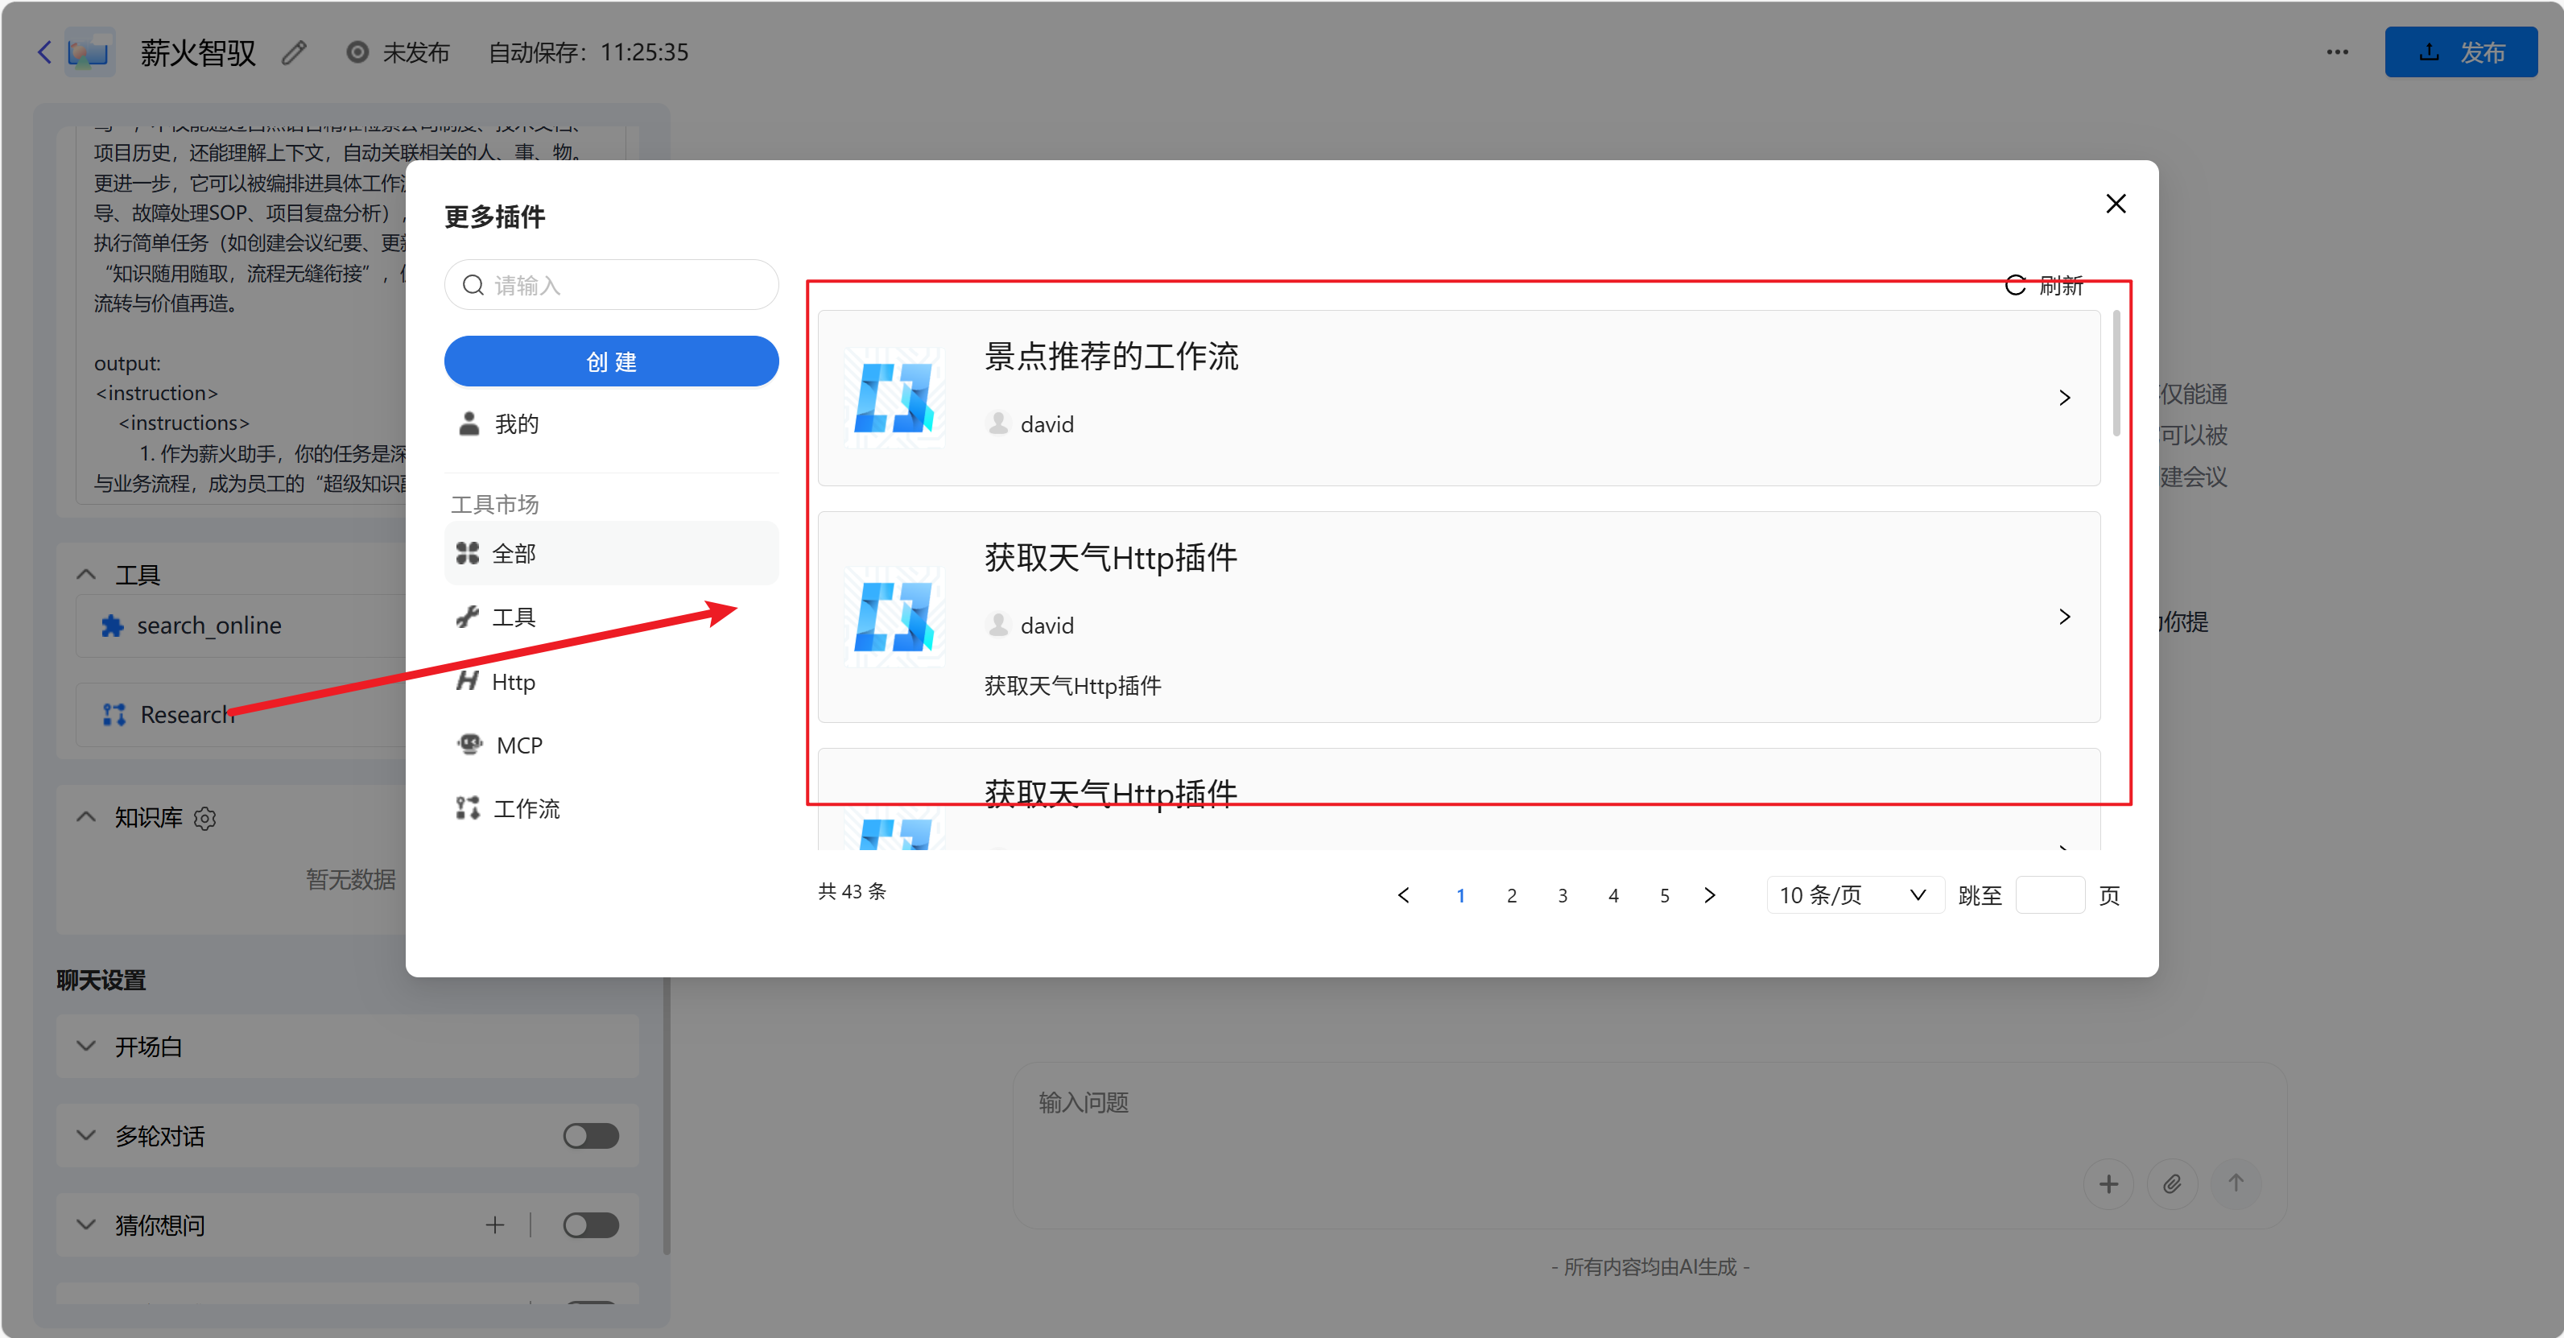The height and width of the screenshot is (1338, 2564).
Task: Click the 创建 create button
Action: 610,361
